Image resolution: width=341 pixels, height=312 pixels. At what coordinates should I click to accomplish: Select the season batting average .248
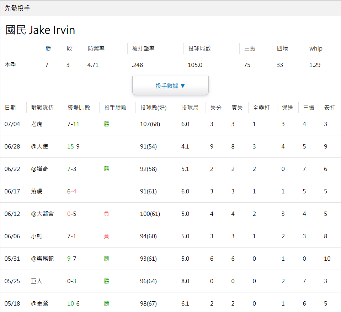(x=137, y=65)
